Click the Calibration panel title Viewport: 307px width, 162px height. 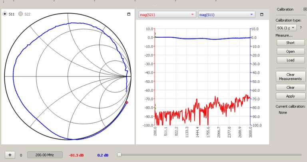click(285, 9)
